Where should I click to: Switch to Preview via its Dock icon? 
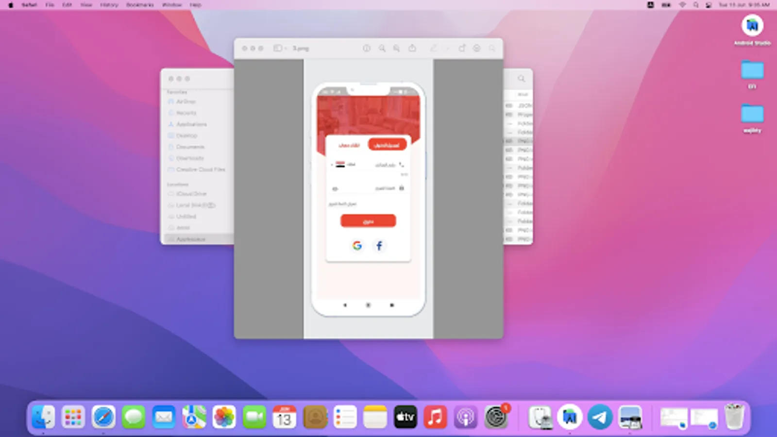click(x=630, y=417)
